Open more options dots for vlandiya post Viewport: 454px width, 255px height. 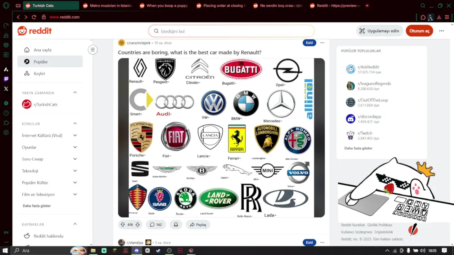[x=322, y=243]
